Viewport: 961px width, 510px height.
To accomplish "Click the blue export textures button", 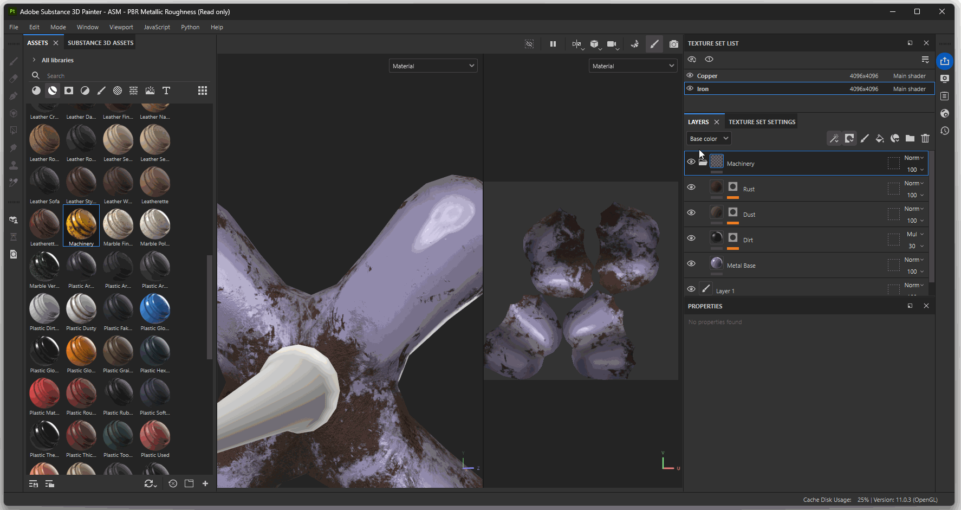I will (x=944, y=61).
